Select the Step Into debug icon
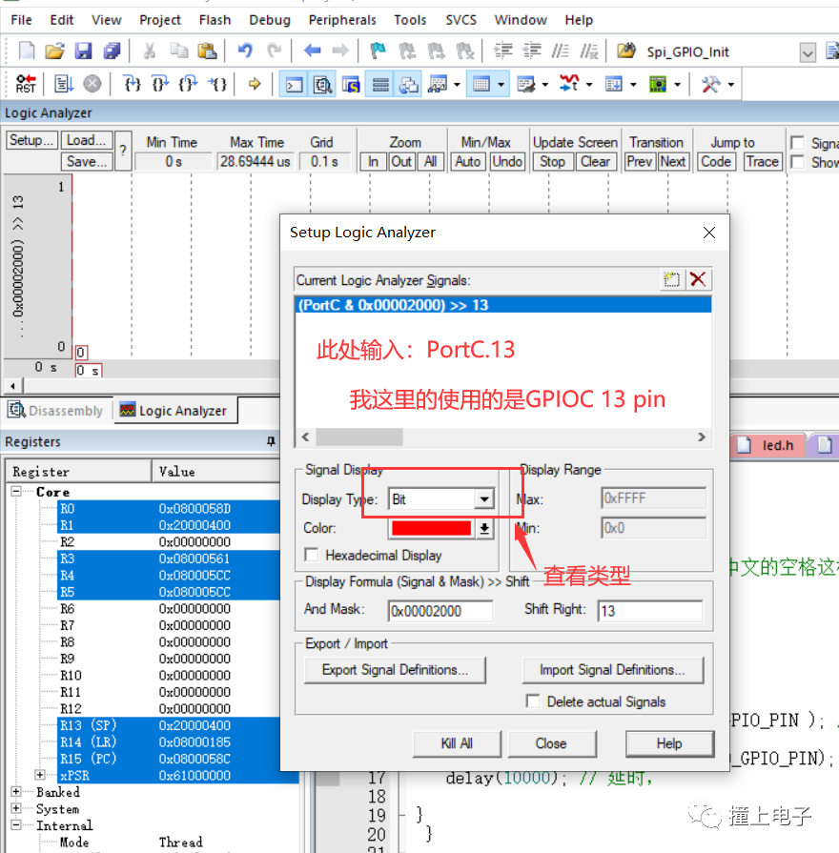The width and height of the screenshot is (839, 853). [131, 84]
